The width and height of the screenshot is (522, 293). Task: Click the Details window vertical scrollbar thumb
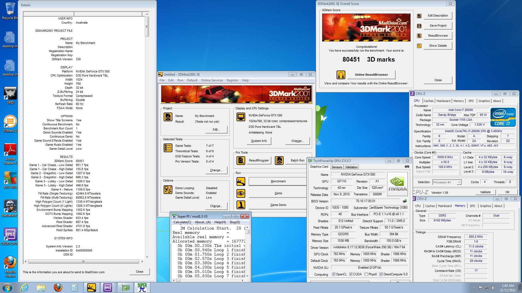click(147, 27)
